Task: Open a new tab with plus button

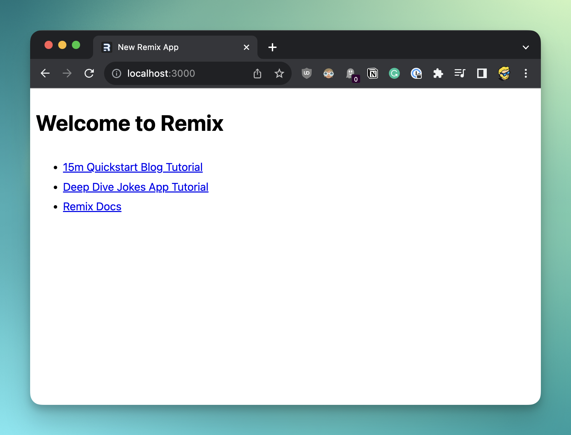Action: [272, 47]
